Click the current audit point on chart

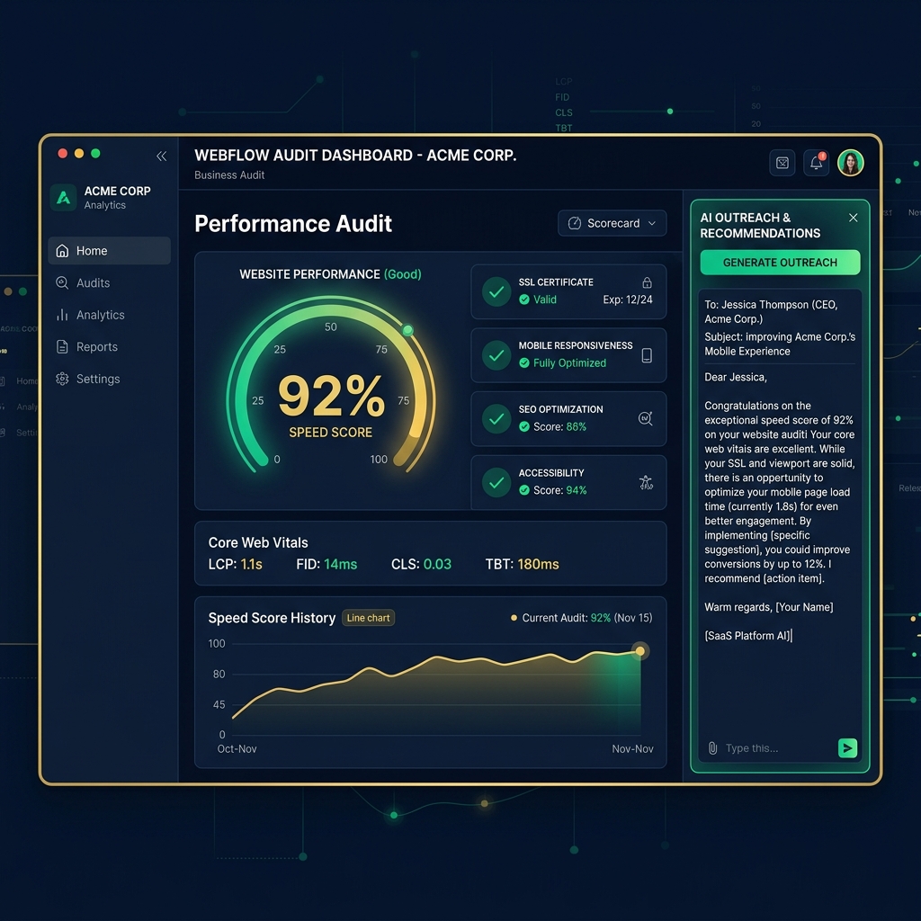tap(640, 651)
